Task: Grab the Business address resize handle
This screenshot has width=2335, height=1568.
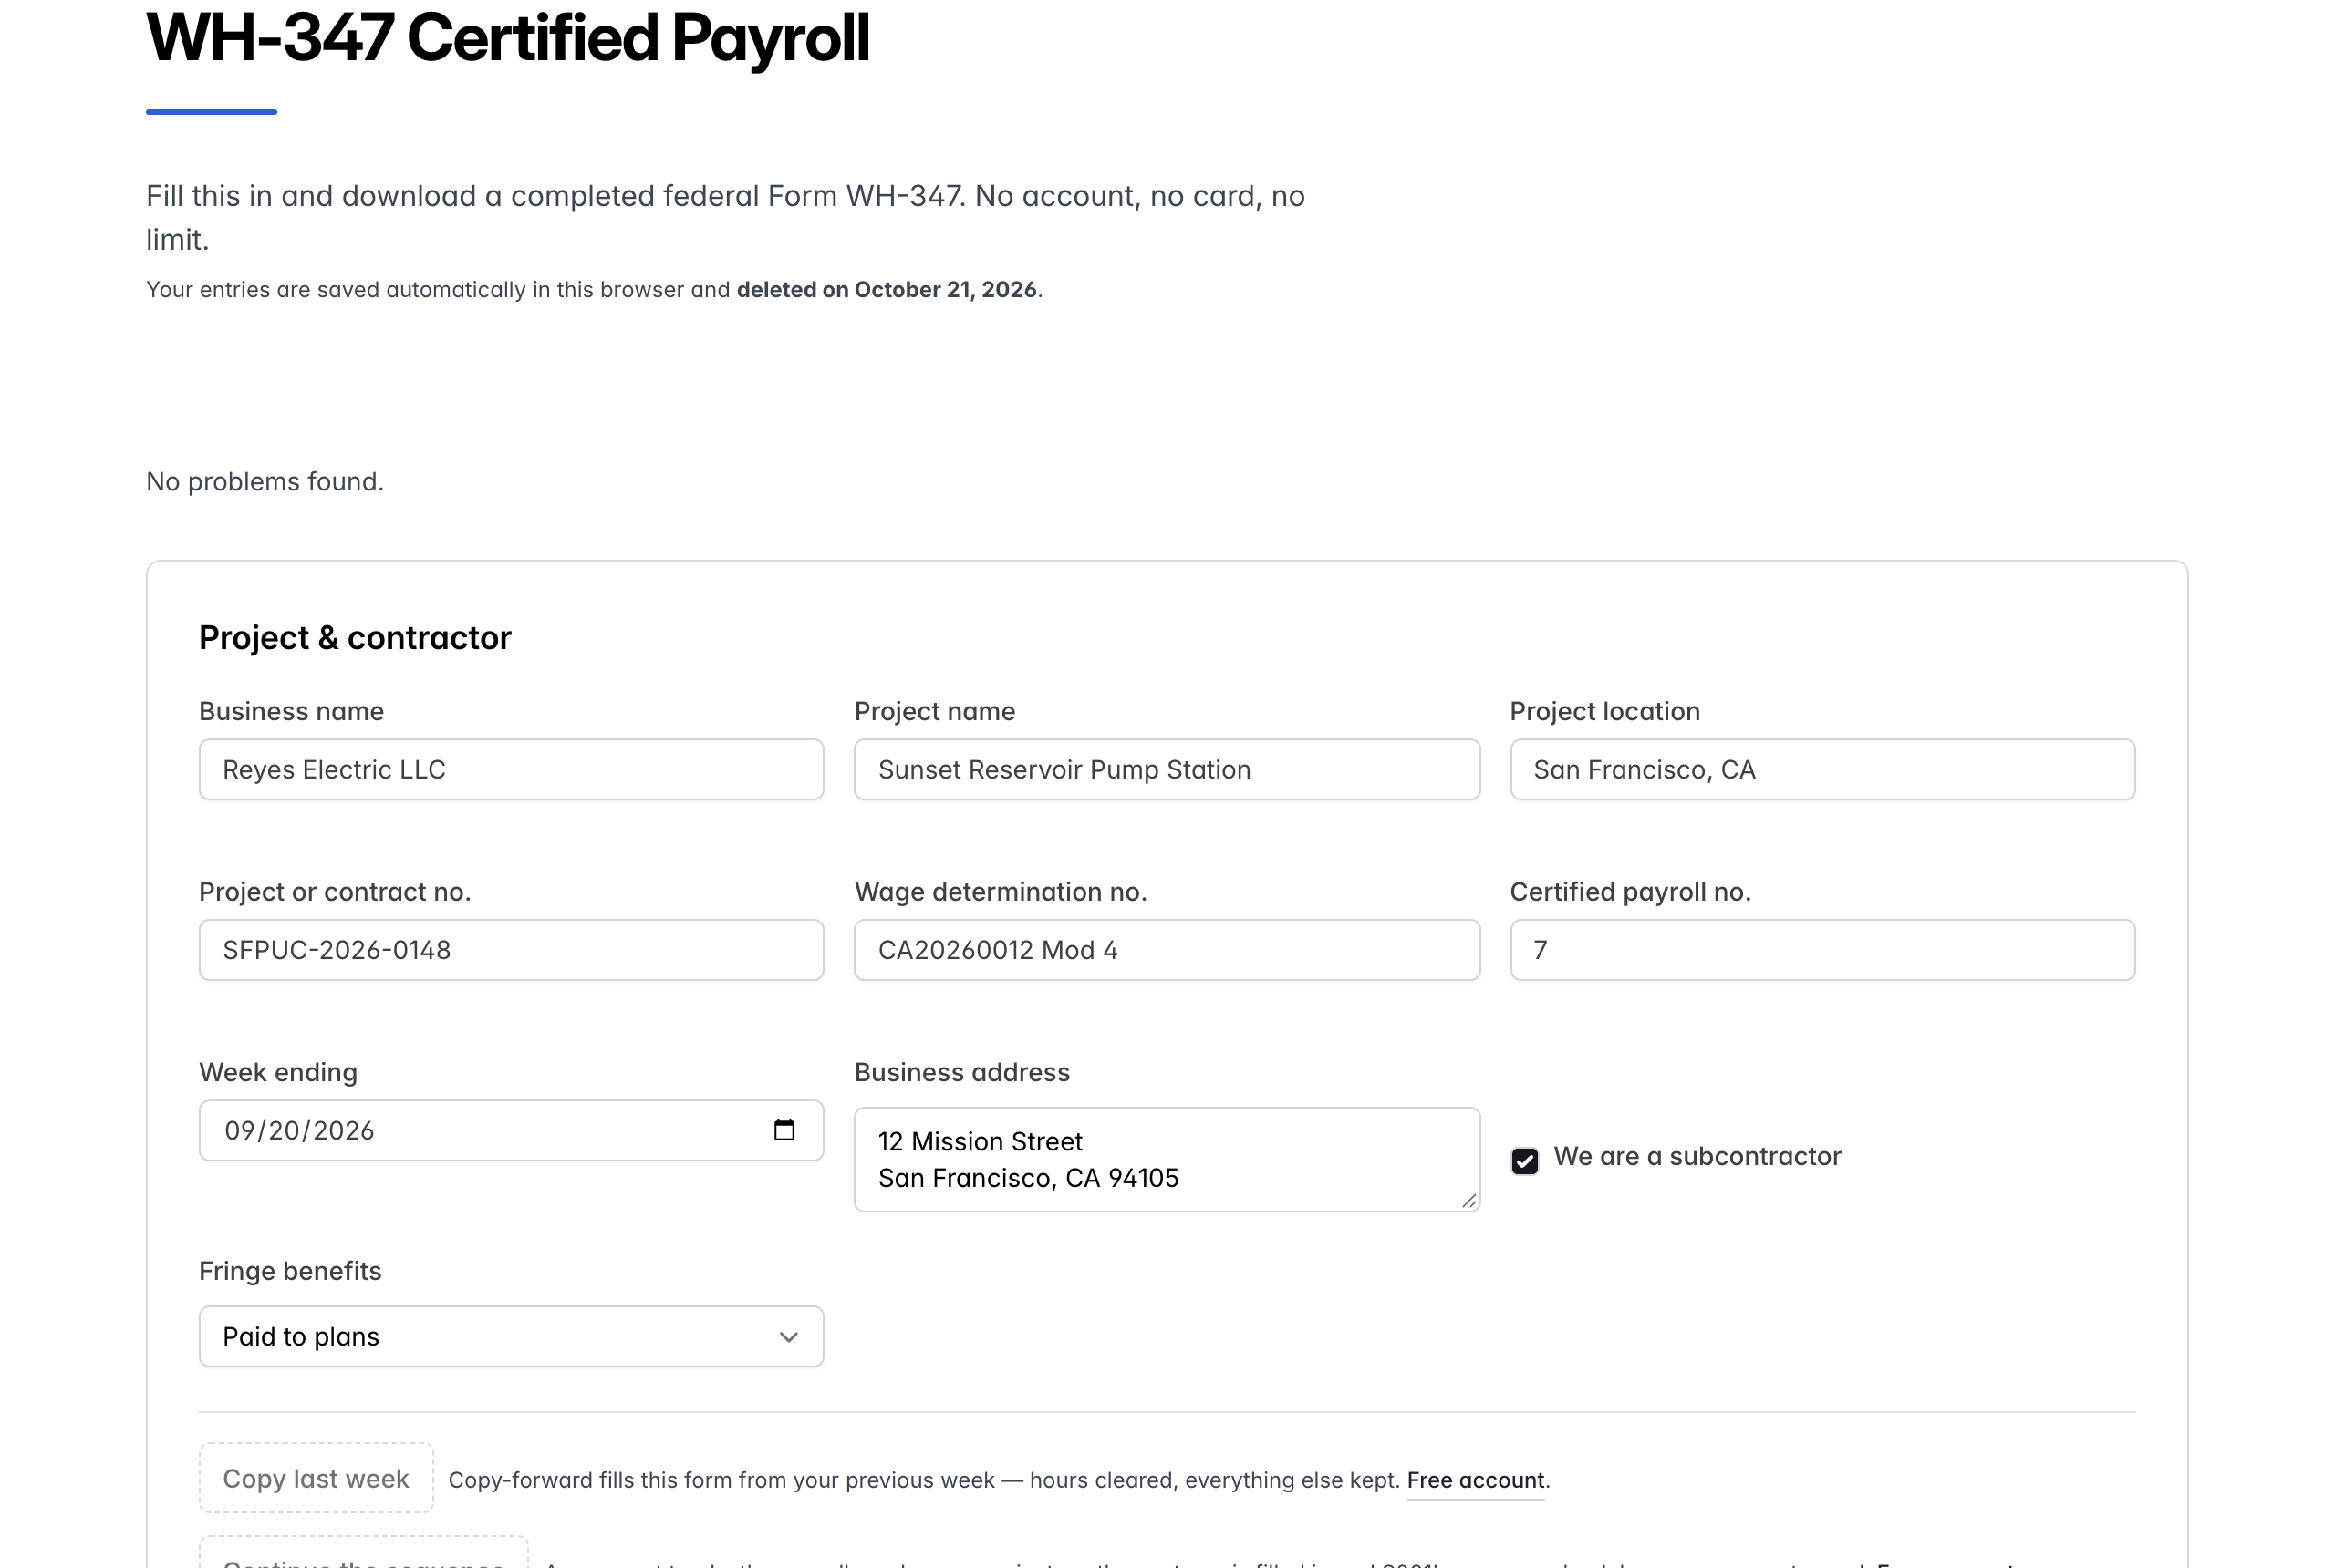Action: coord(1468,1200)
